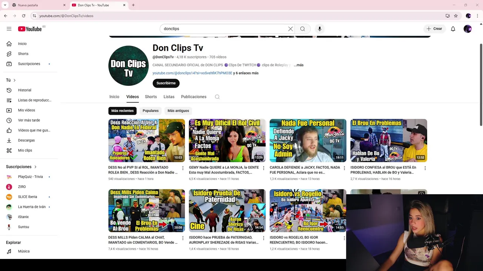Image resolution: width=483 pixels, height=271 pixels.
Task: Switch to the Listas channel tab
Action: (x=169, y=97)
